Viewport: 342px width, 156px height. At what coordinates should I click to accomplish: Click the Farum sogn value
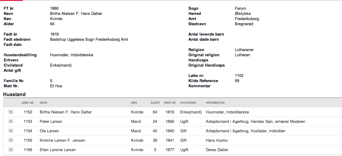[240, 9]
